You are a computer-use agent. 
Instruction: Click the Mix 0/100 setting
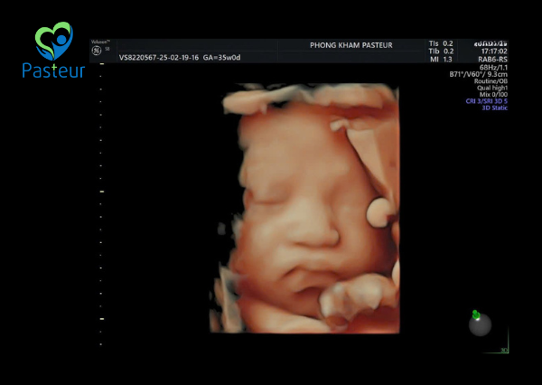491,95
